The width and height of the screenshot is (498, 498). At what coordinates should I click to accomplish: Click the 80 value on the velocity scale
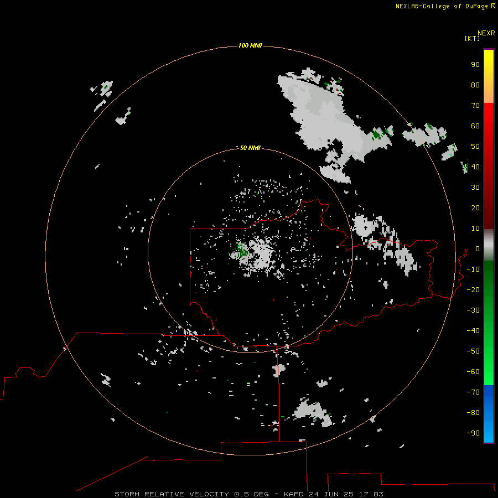pos(475,85)
